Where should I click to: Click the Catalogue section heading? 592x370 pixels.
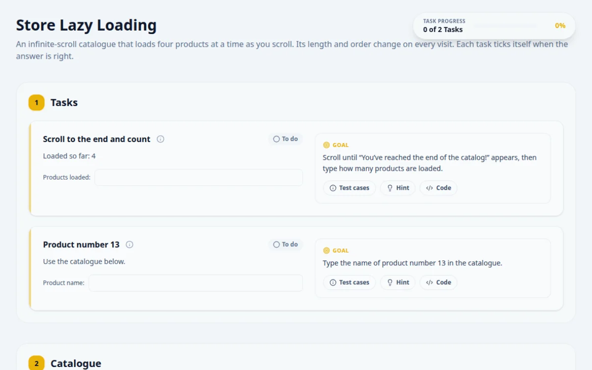pos(76,364)
